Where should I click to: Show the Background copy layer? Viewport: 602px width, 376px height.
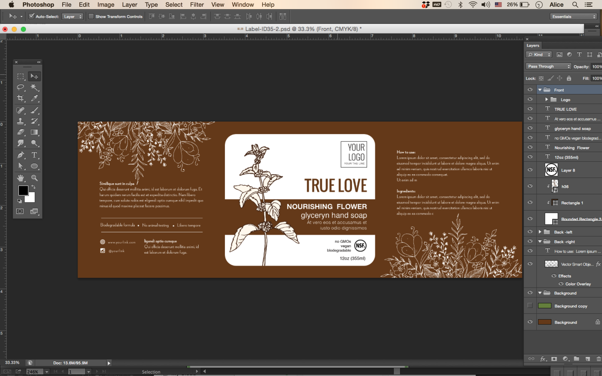(x=530, y=305)
